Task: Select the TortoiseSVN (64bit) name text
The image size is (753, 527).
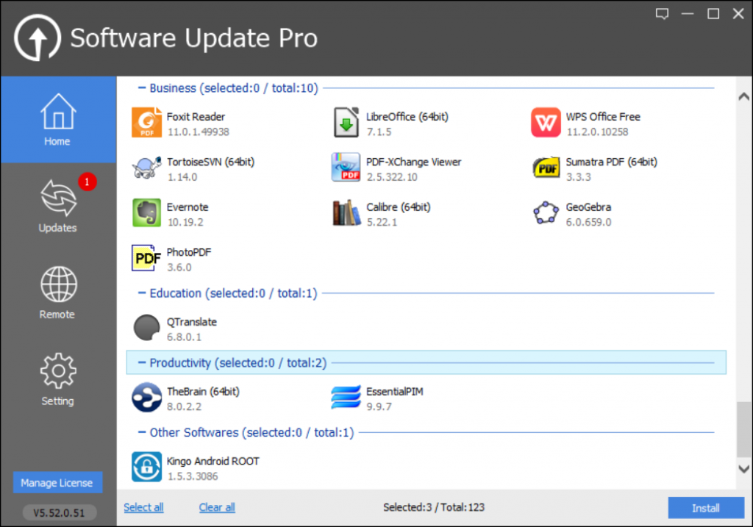Action: coord(210,162)
